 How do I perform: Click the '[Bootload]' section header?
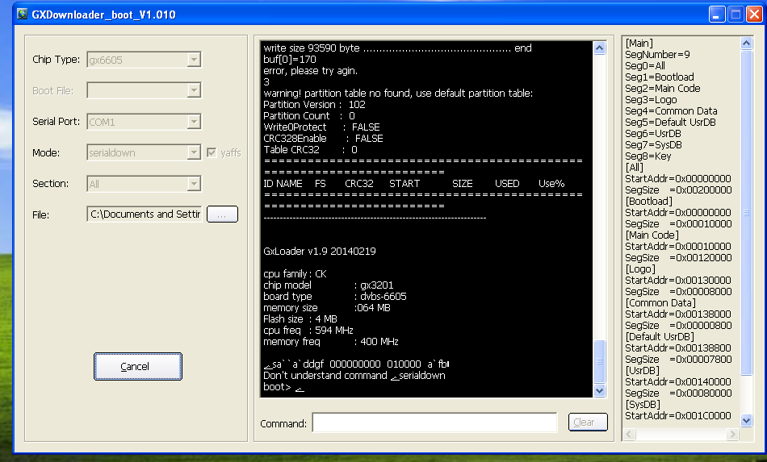point(649,202)
